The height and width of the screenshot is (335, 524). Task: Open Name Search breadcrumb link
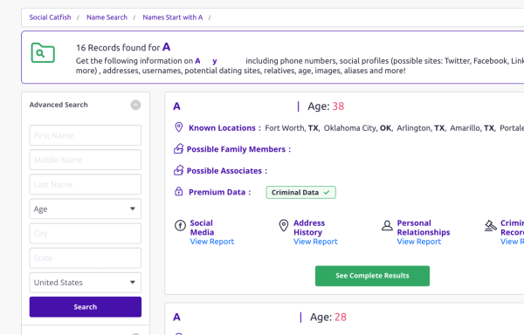[107, 17]
